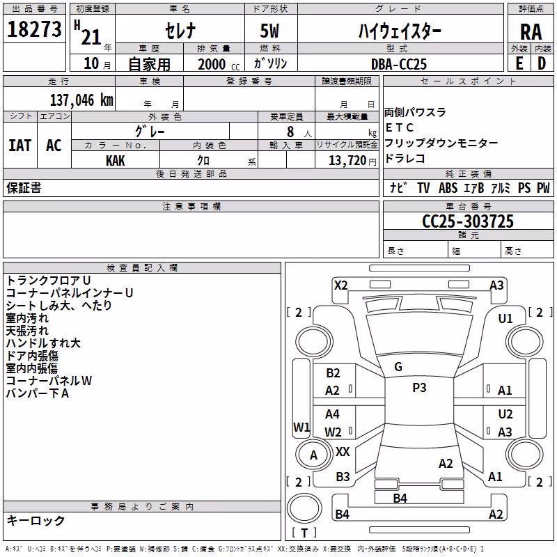Click the sales point 両側パワスラ

(415, 112)
